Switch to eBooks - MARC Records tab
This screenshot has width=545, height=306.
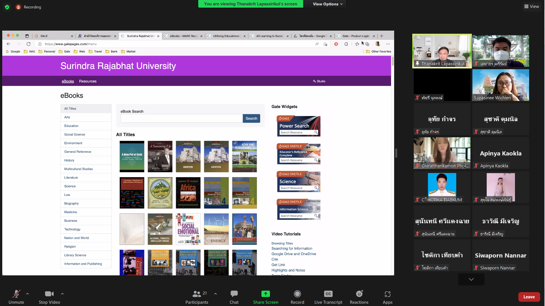tap(183, 36)
